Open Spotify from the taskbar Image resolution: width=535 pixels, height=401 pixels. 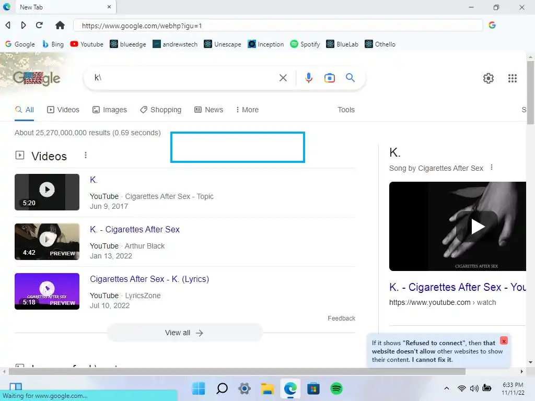336,388
